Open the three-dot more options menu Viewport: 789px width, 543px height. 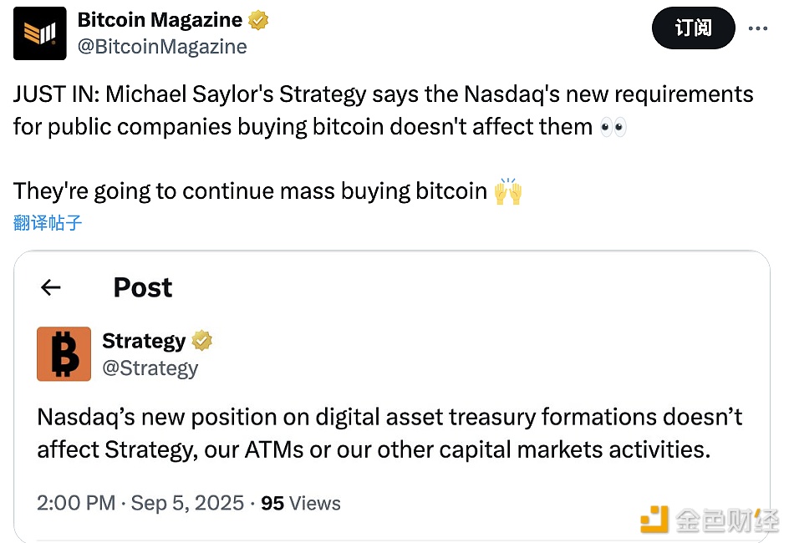pyautogui.click(x=757, y=28)
